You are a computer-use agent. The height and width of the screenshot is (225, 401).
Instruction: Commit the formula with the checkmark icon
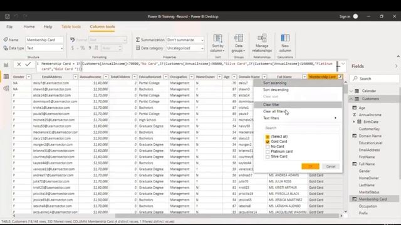[x=28, y=64]
